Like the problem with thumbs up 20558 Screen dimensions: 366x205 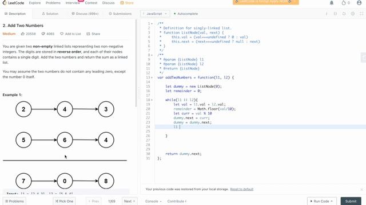tap(28, 34)
